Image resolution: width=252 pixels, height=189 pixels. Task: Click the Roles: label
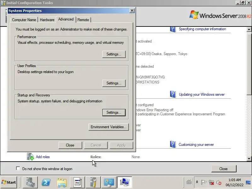(96, 157)
